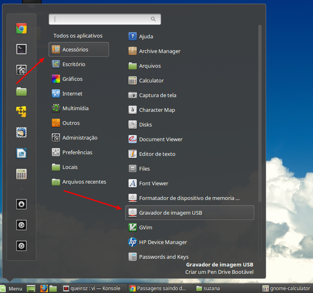
Task: Click the logout icon in sidebar
Action: coord(21,225)
